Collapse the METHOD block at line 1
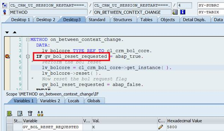The image size is (224, 131). pos(28,39)
